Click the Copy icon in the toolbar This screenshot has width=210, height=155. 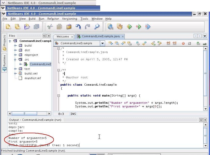pyautogui.click(x=59, y=26)
